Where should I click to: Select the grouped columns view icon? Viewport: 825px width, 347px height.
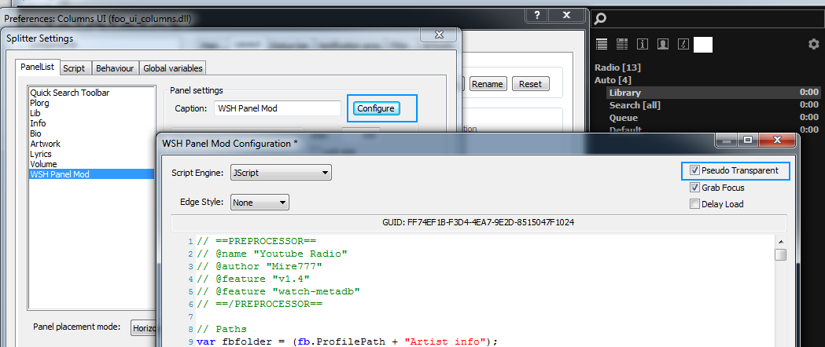coord(622,45)
